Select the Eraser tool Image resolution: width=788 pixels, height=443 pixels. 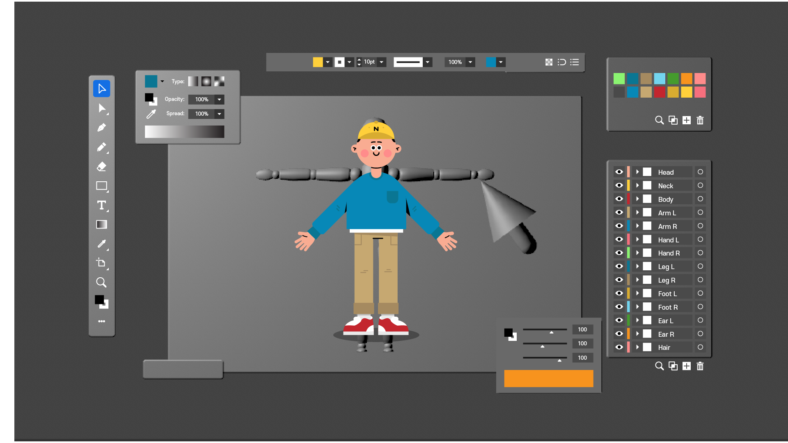coord(101,166)
